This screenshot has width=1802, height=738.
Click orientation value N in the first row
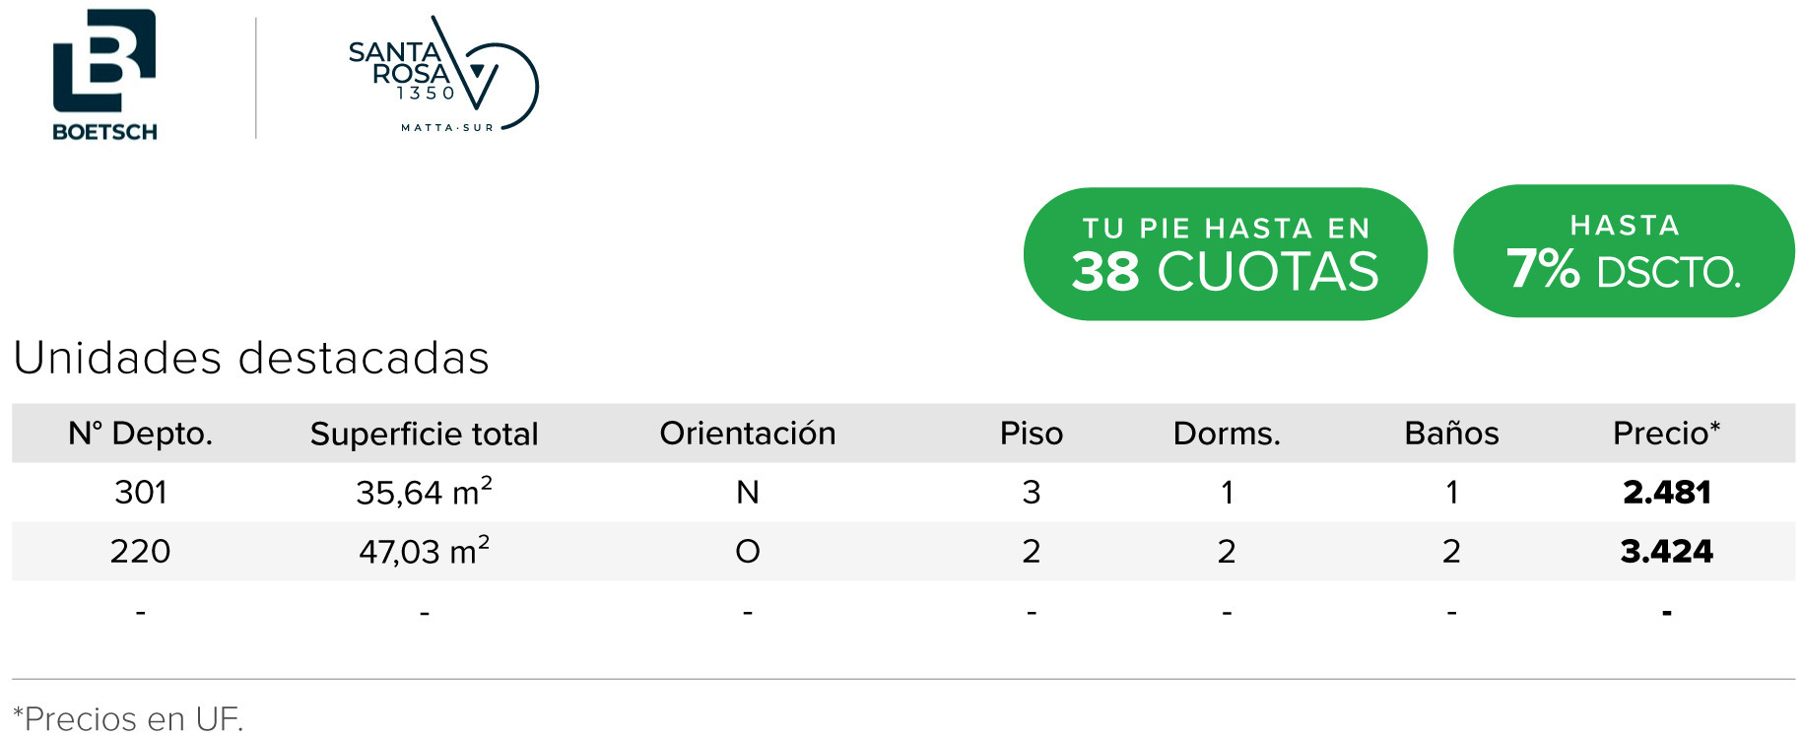[748, 492]
